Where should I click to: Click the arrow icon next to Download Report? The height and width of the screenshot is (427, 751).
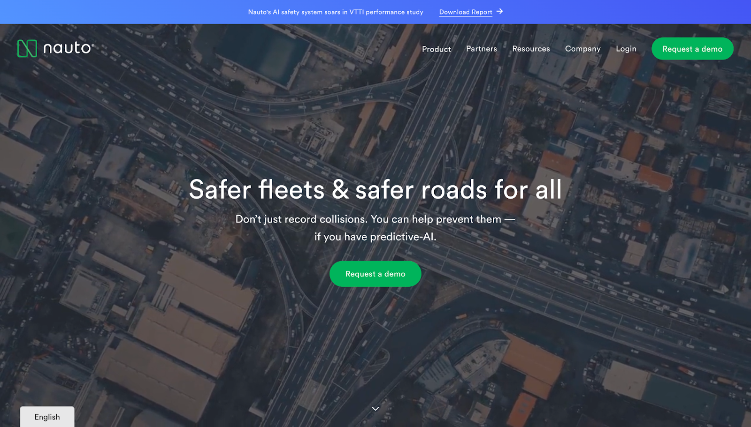pos(500,12)
